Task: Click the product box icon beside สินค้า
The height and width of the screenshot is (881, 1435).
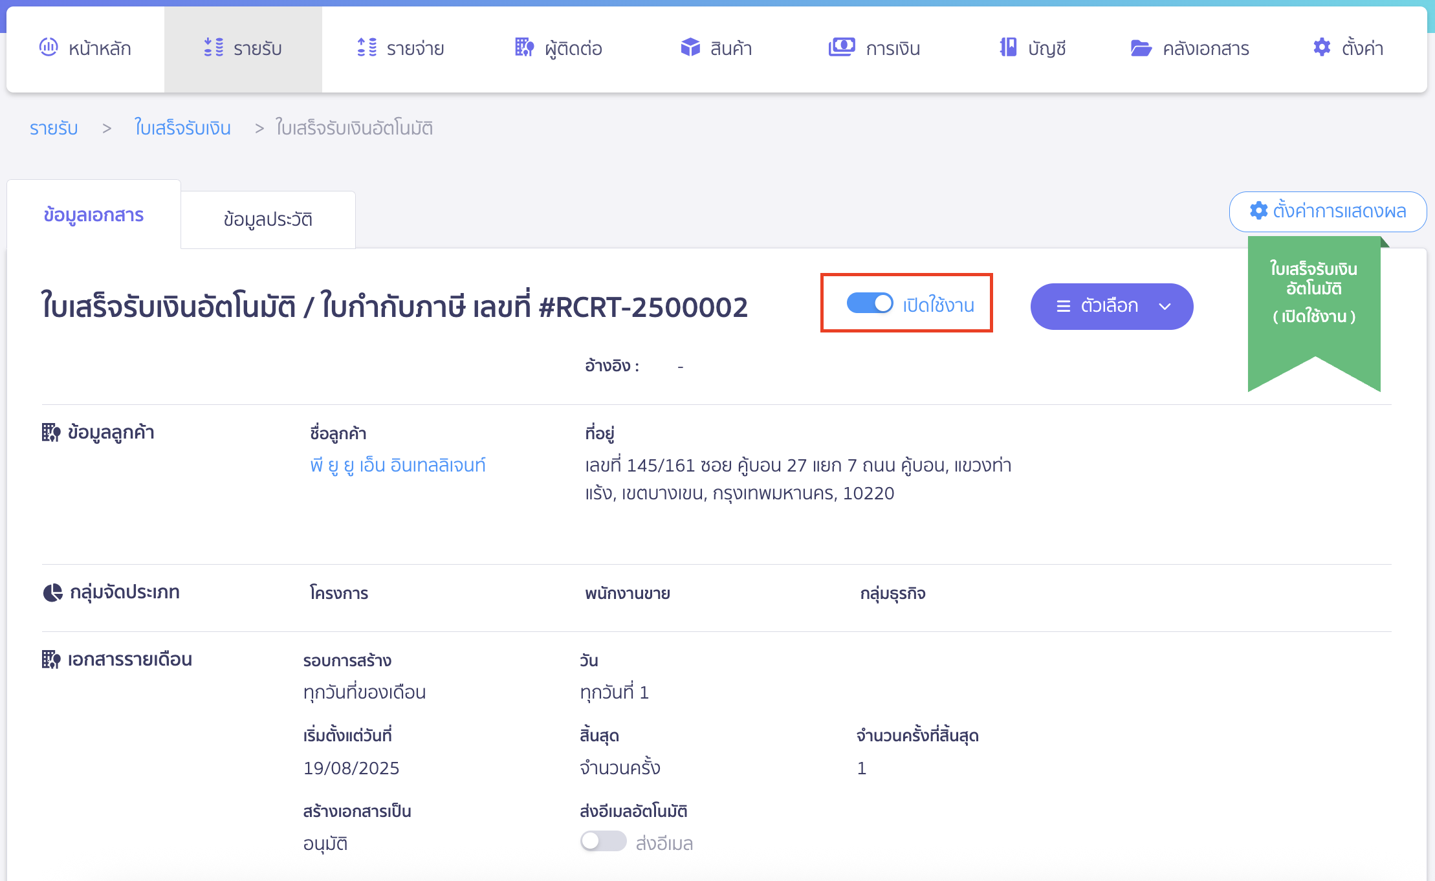Action: click(690, 47)
